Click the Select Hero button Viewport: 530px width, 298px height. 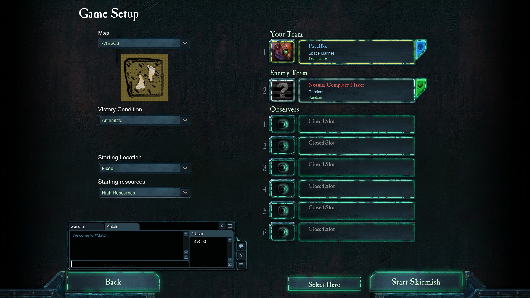(x=324, y=284)
